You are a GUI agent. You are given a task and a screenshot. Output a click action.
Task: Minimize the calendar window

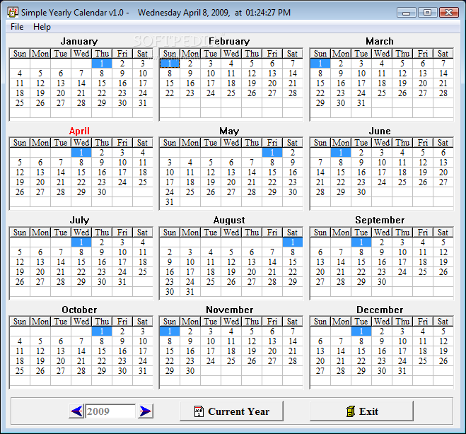407,13
